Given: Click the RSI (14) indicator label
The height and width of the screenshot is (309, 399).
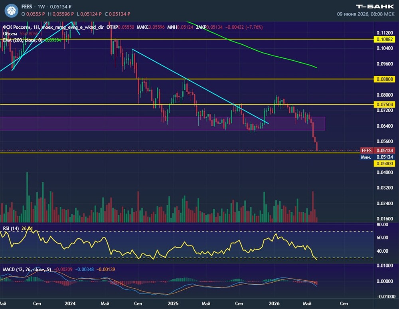Looking at the screenshot, I should [11, 228].
